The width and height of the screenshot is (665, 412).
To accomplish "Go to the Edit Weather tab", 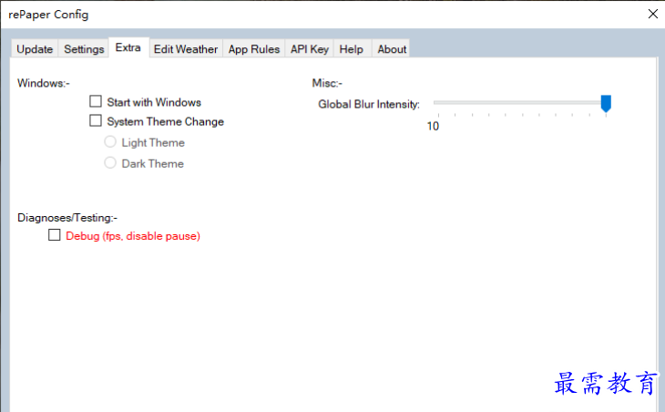I will point(186,49).
